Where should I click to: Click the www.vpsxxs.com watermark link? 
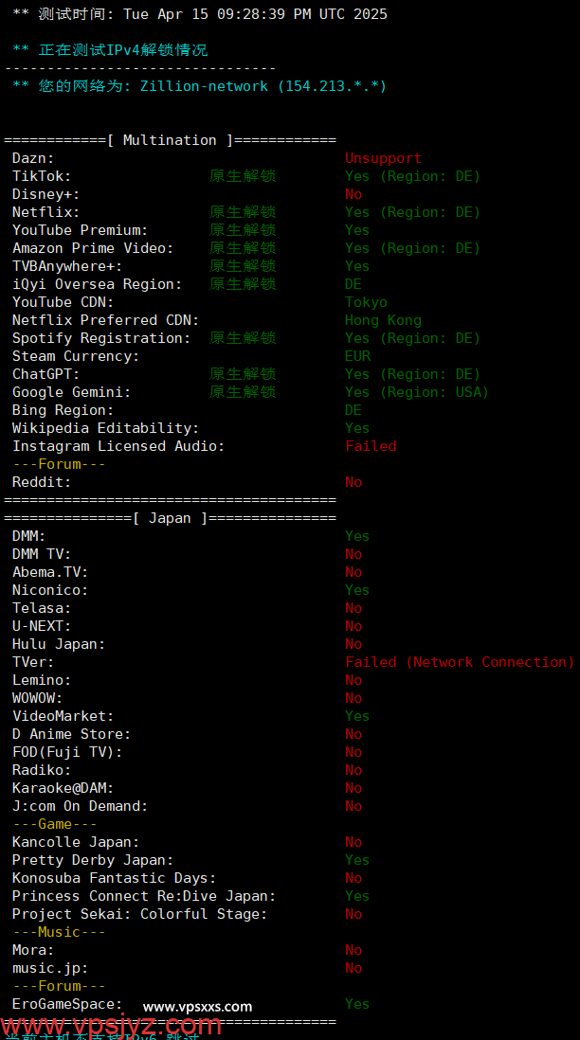[x=198, y=1006]
